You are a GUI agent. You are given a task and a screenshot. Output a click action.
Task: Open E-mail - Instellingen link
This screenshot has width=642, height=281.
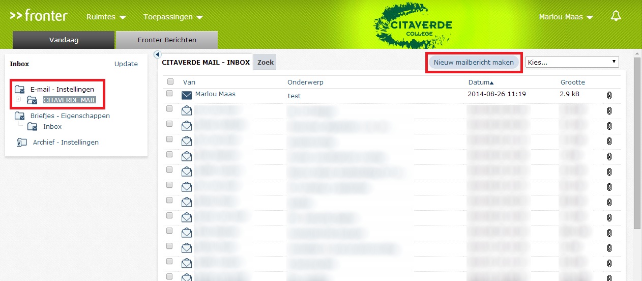pos(62,89)
